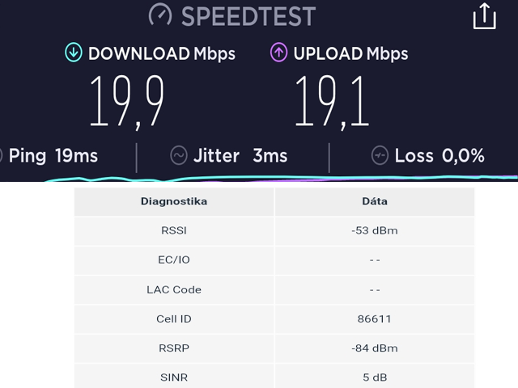Select the 19,9 download speed value
The height and width of the screenshot is (388, 518).
(x=126, y=101)
